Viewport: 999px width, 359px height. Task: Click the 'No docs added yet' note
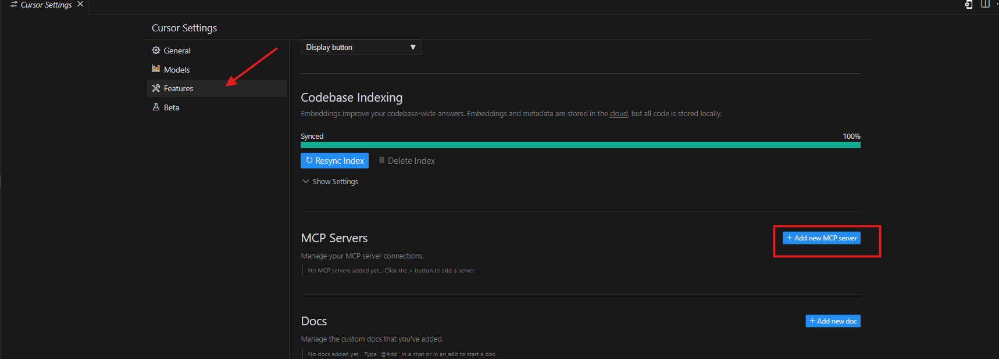pyautogui.click(x=402, y=354)
